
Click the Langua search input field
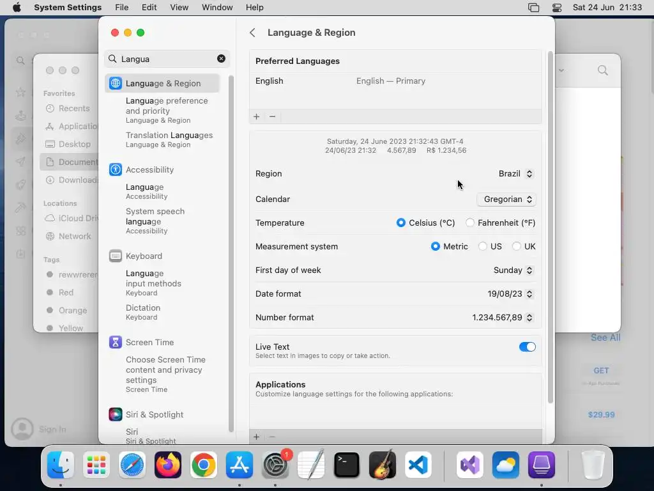coord(167,59)
